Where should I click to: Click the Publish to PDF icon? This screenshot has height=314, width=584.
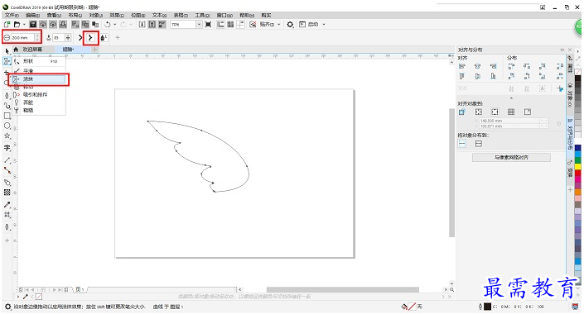coord(162,25)
